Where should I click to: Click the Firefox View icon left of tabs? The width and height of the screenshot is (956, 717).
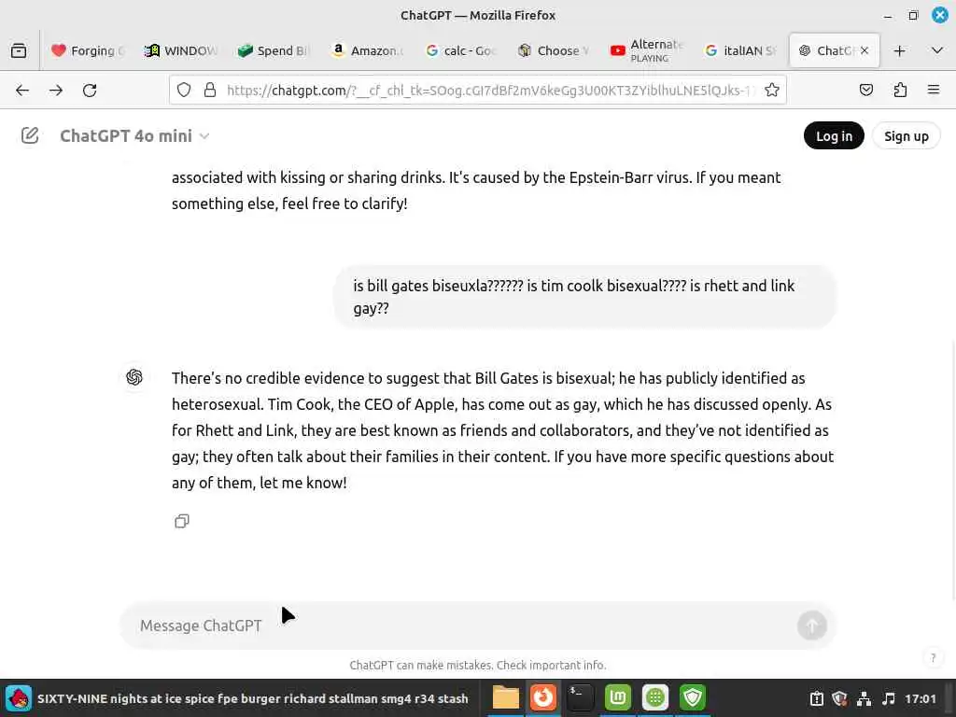[x=19, y=50]
